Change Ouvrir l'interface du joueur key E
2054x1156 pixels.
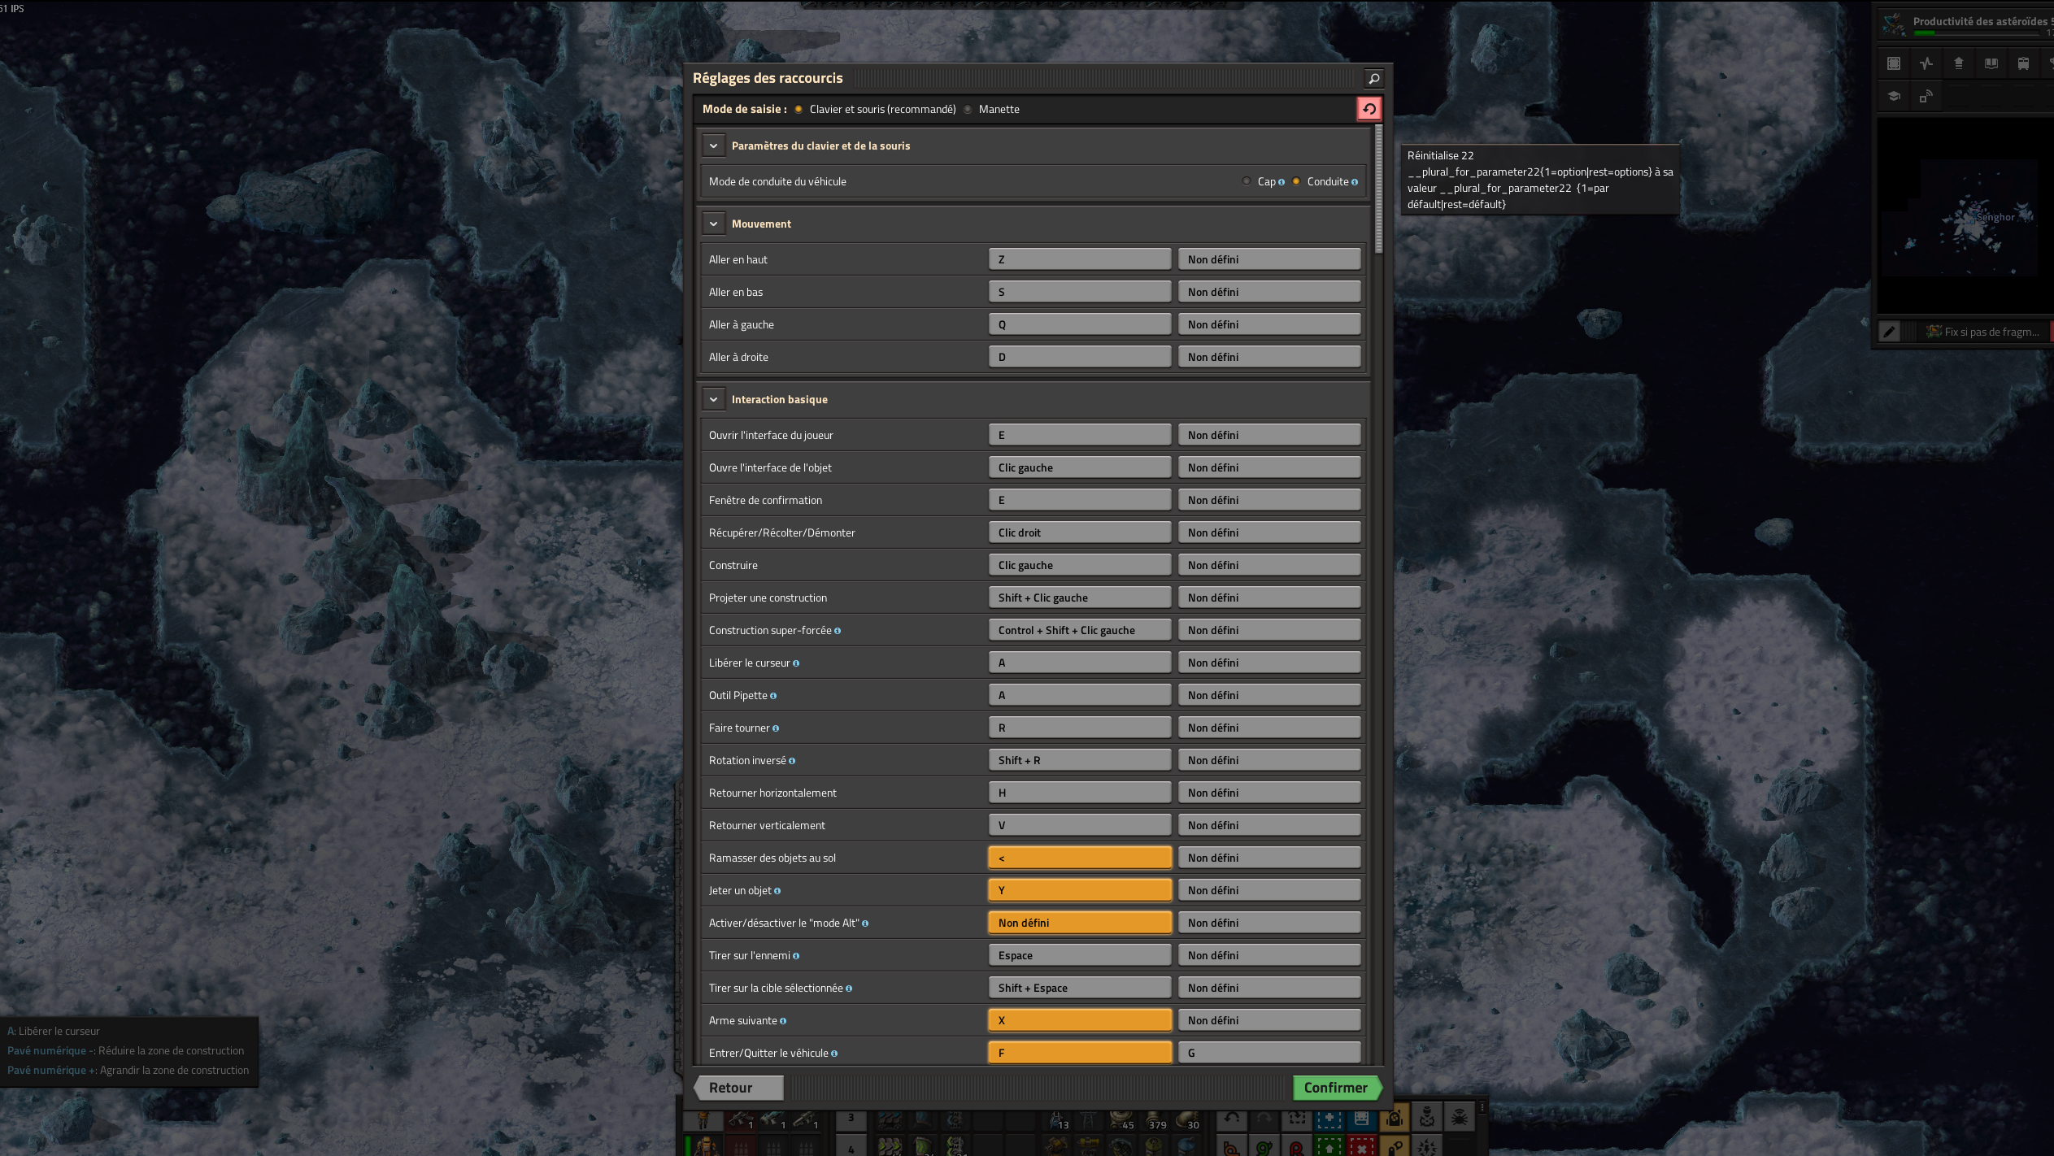point(1080,435)
